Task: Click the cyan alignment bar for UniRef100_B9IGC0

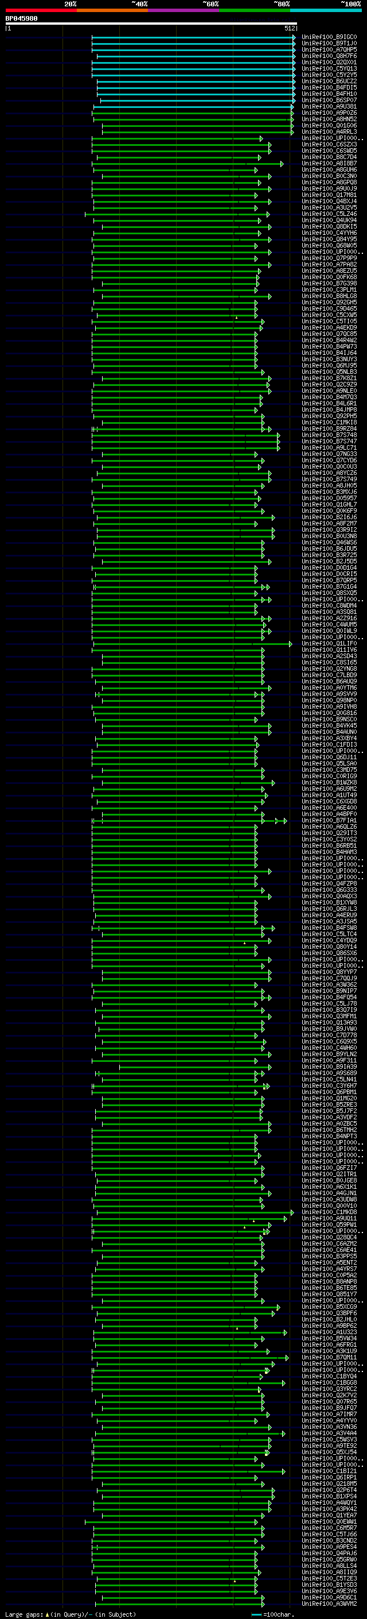Action: pos(193,37)
